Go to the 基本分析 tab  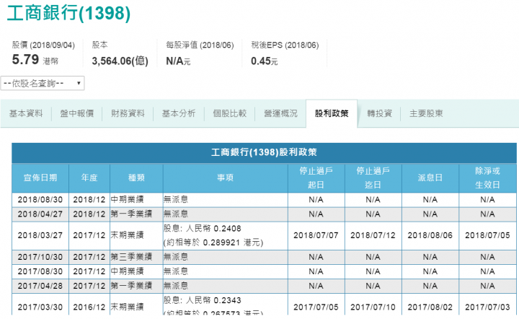179,113
